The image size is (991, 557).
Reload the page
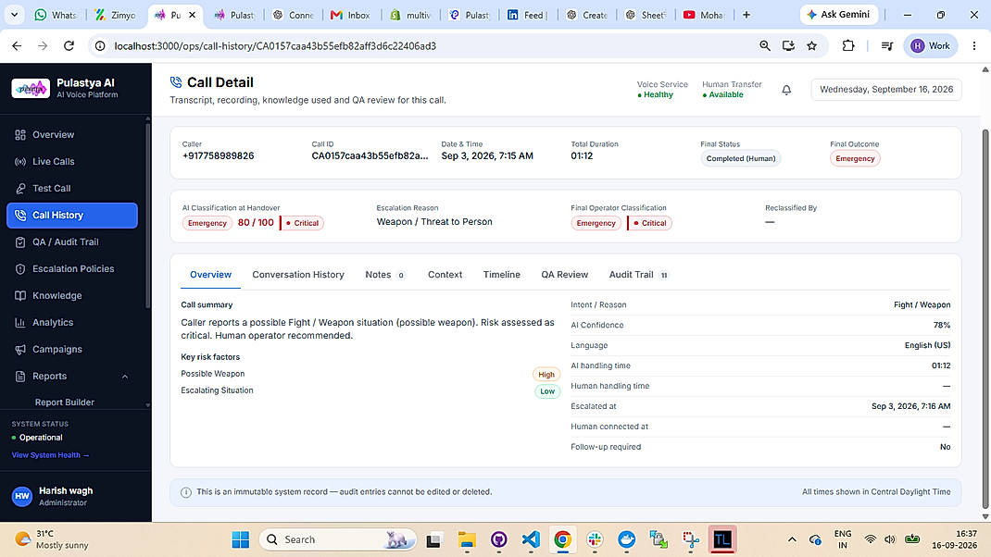pyautogui.click(x=69, y=46)
